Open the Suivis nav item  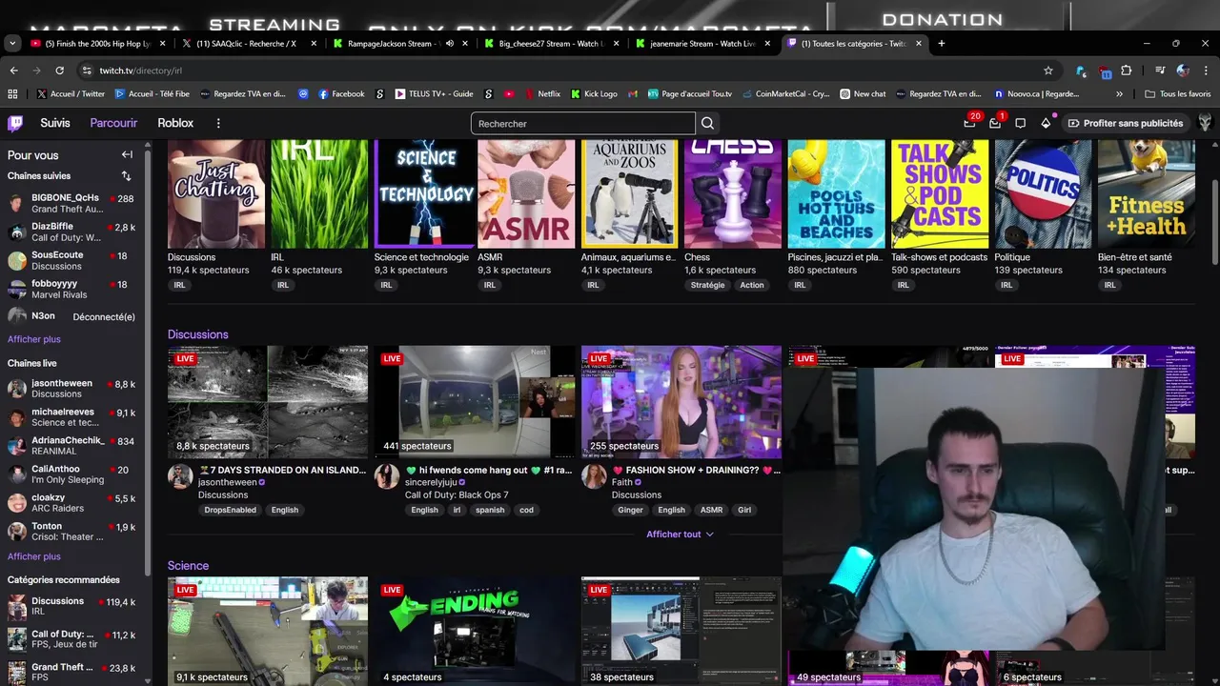pyautogui.click(x=55, y=123)
